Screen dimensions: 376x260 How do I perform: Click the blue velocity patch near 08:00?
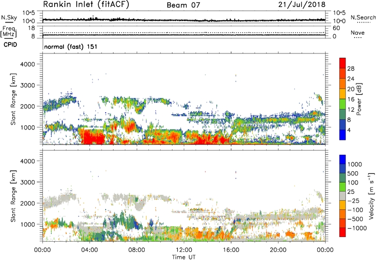pyautogui.click(x=137, y=225)
